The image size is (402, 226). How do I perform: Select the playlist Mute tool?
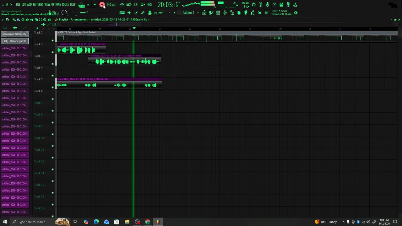coord(27,20)
